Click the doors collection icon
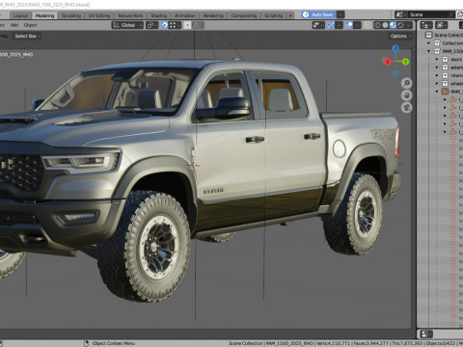Screen dimensions: 463x347 (445, 60)
